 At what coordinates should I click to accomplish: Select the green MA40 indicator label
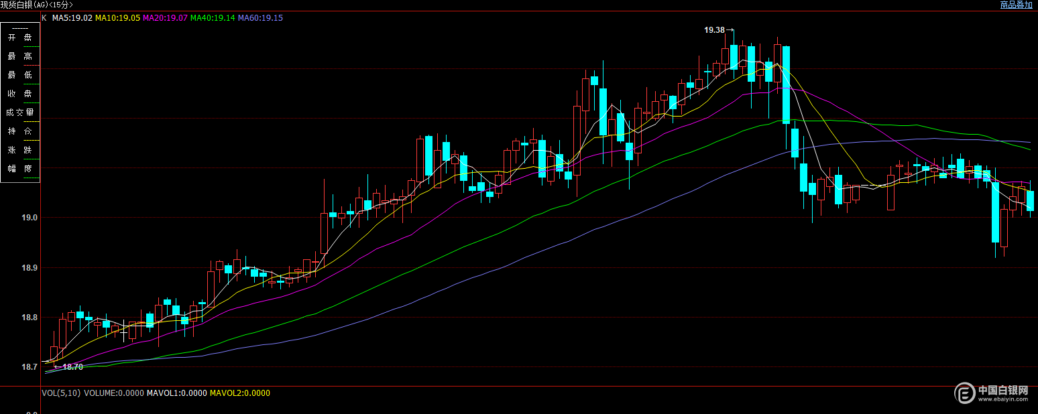coord(213,18)
